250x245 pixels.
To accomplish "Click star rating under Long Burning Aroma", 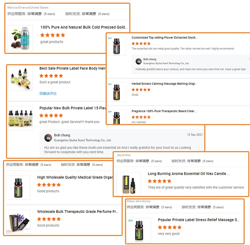I will 159,181.
